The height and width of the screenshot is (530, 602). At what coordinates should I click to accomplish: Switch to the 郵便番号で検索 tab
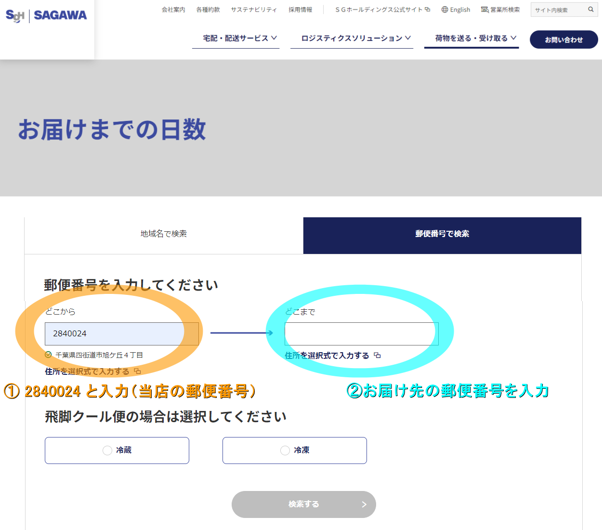[442, 234]
